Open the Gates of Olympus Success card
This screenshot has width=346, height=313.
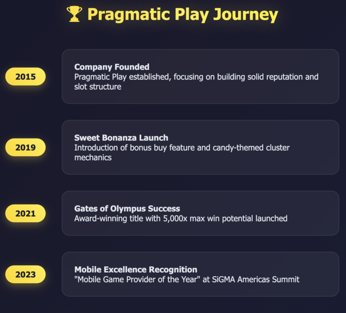click(200, 213)
